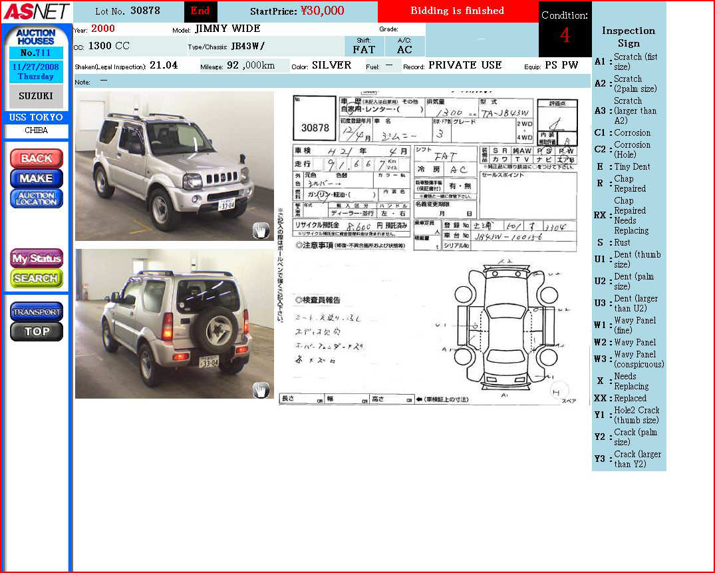
Task: Click the green SEARCH button
Action: click(37, 278)
